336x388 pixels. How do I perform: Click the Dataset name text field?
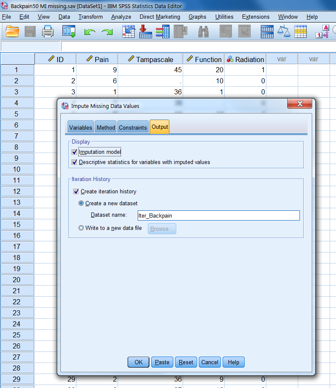(218, 215)
